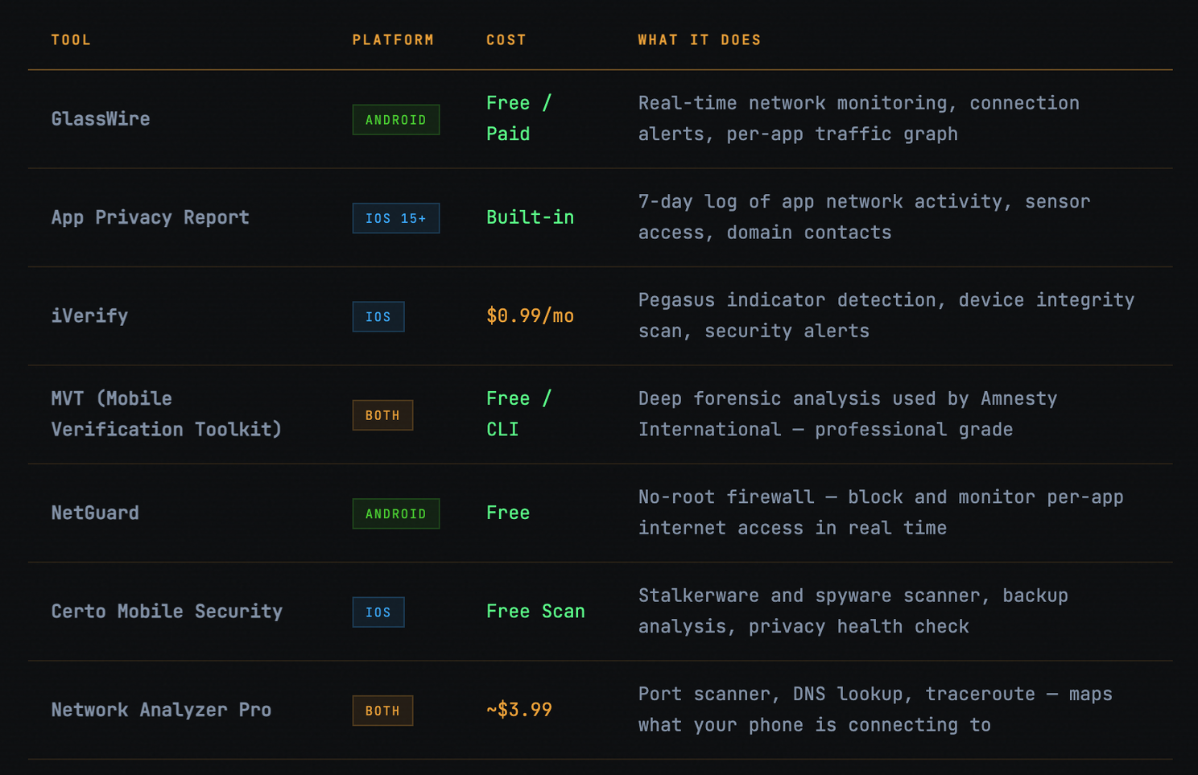Select the 'Real-time network monitoring' description

click(x=859, y=118)
